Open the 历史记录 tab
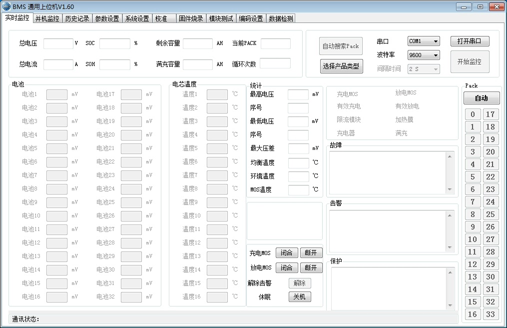Viewport: 507px width, 328px height. pyautogui.click(x=76, y=17)
